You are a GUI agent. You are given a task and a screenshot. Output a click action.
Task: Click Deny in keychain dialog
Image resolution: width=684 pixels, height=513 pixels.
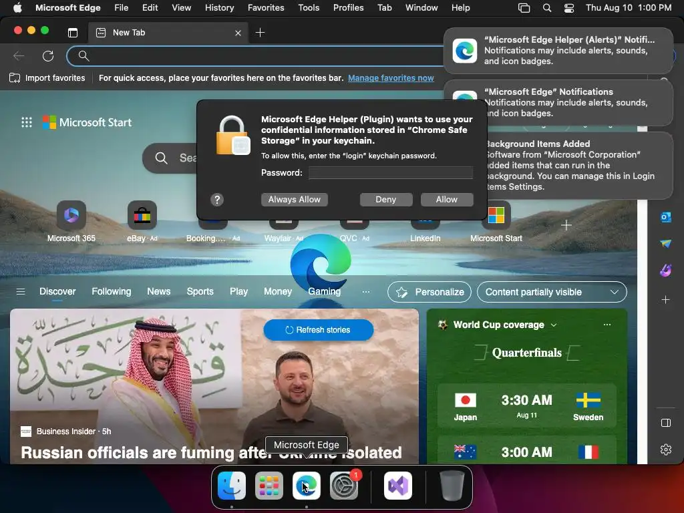pyautogui.click(x=386, y=199)
